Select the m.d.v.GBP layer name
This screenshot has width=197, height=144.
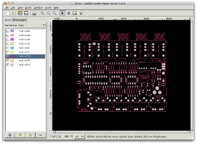coord(24,39)
